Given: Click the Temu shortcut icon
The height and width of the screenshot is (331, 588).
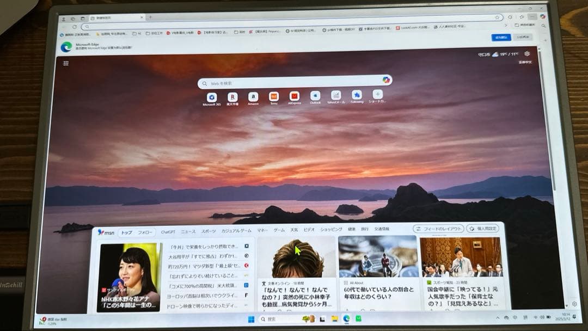Looking at the screenshot, I should [274, 98].
